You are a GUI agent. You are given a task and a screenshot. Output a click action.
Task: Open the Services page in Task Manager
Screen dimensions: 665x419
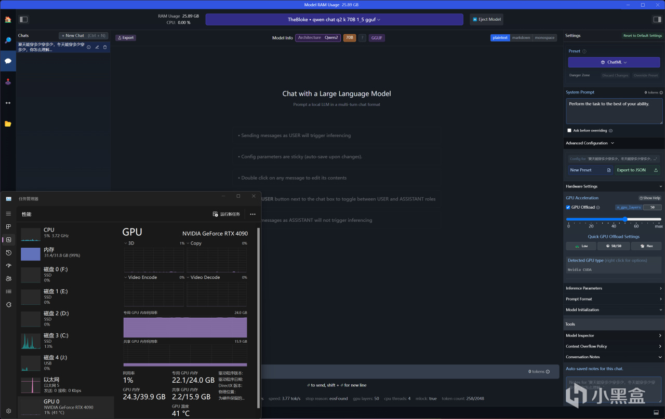(8, 304)
